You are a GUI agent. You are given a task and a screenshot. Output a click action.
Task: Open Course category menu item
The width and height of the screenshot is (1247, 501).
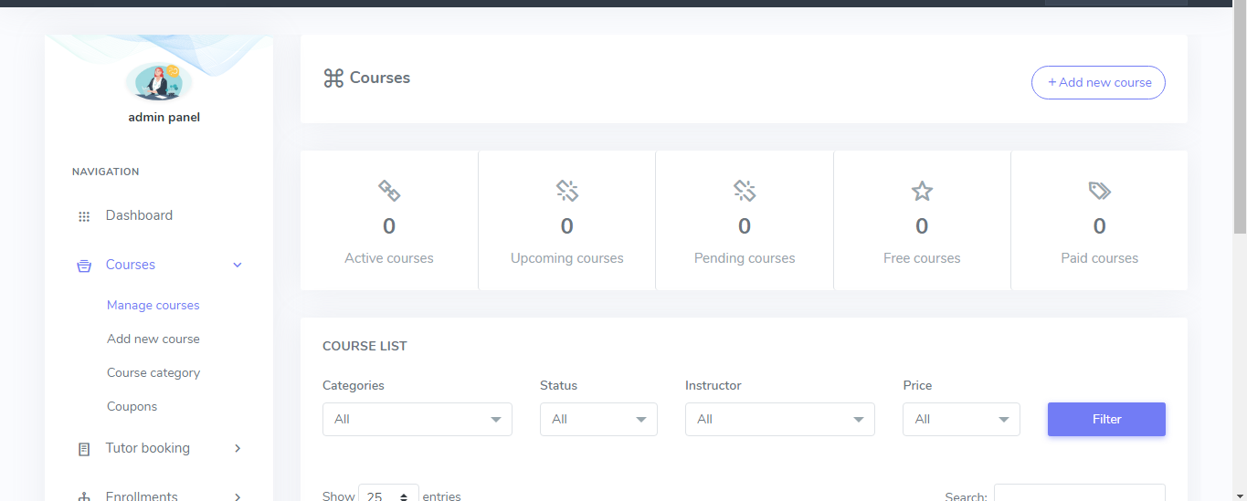coord(153,372)
